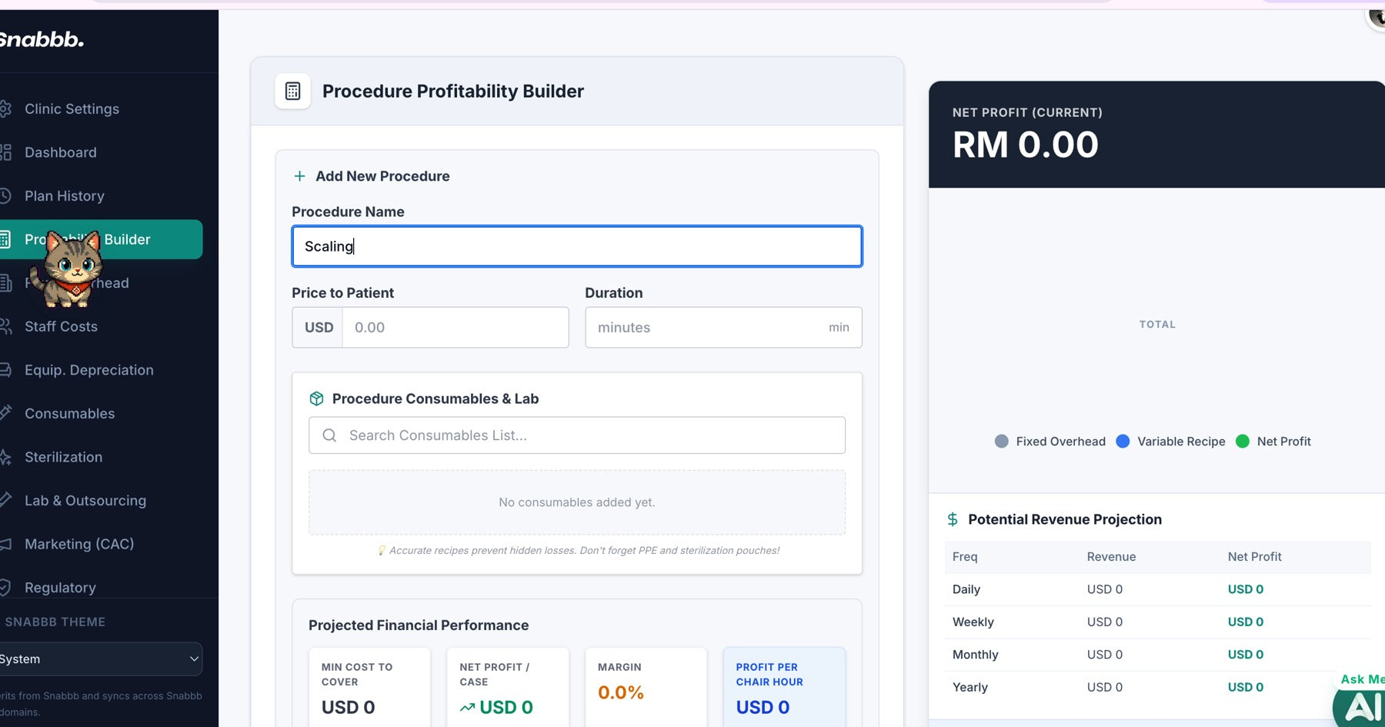The height and width of the screenshot is (727, 1385).
Task: Focus the Procedure Name field
Action: (577, 246)
